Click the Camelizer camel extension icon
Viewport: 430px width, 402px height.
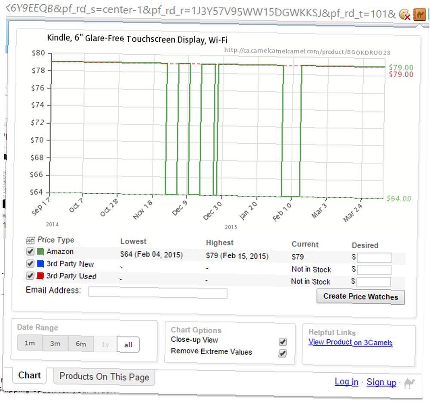pos(420,14)
